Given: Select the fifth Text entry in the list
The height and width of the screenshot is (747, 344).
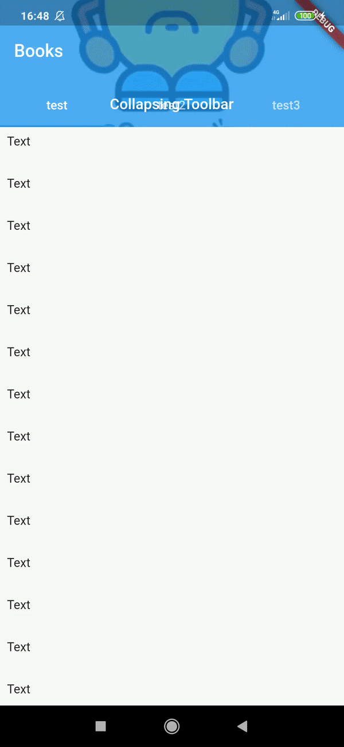Looking at the screenshot, I should pyautogui.click(x=18, y=310).
